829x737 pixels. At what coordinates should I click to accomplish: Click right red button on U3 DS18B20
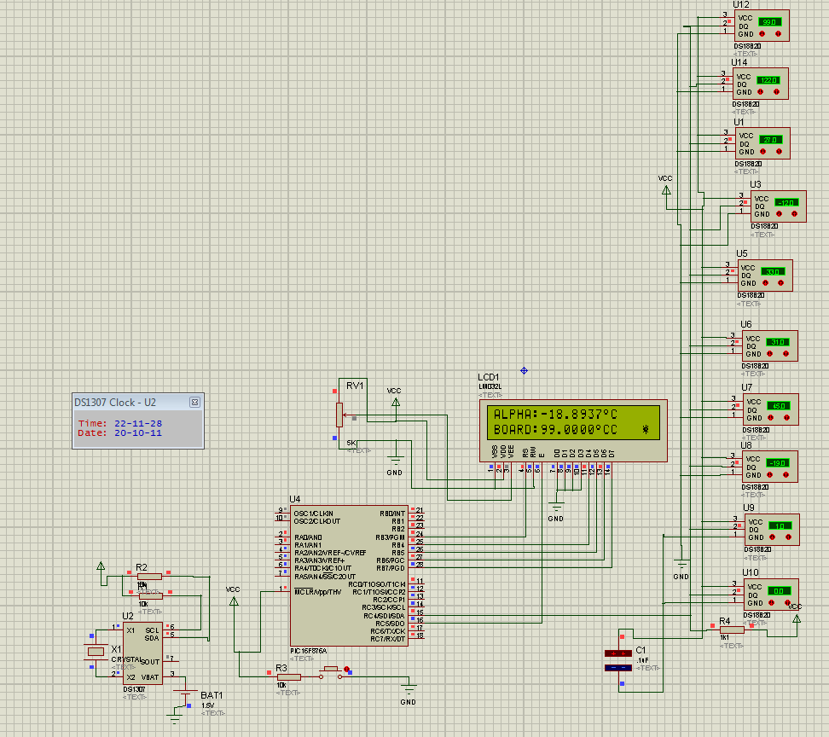coord(792,215)
